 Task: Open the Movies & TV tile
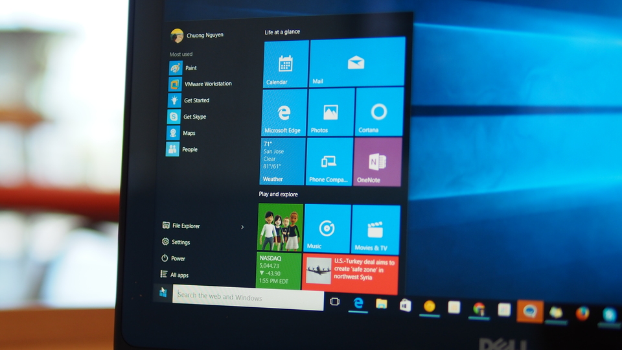click(376, 229)
